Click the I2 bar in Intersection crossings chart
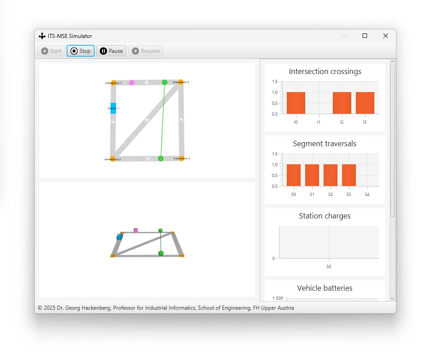 click(342, 103)
